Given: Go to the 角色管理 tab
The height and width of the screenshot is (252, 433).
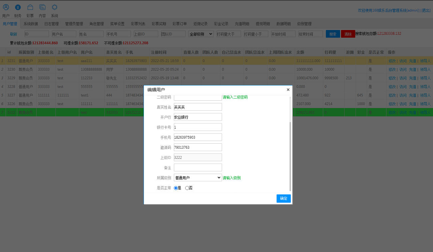Looking at the screenshot, I should pyautogui.click(x=97, y=24).
